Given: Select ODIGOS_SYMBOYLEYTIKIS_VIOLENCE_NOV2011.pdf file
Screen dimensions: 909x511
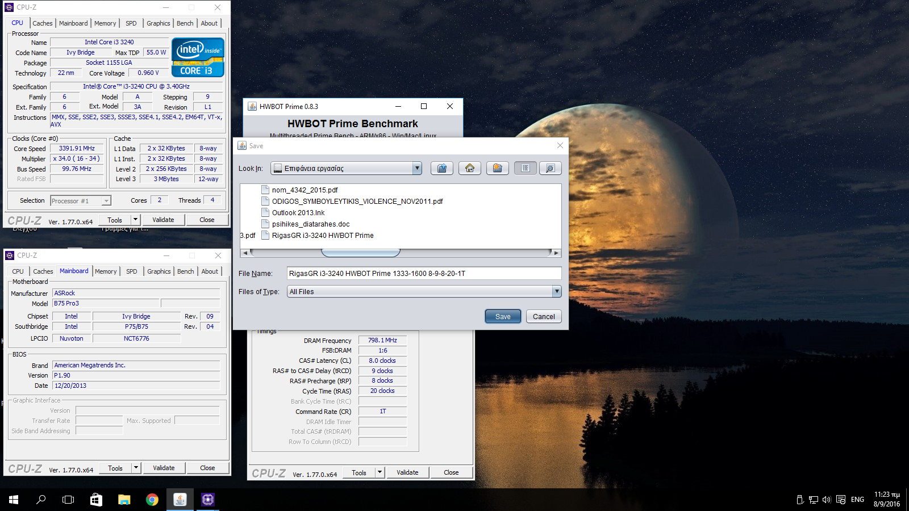Looking at the screenshot, I should pos(357,201).
